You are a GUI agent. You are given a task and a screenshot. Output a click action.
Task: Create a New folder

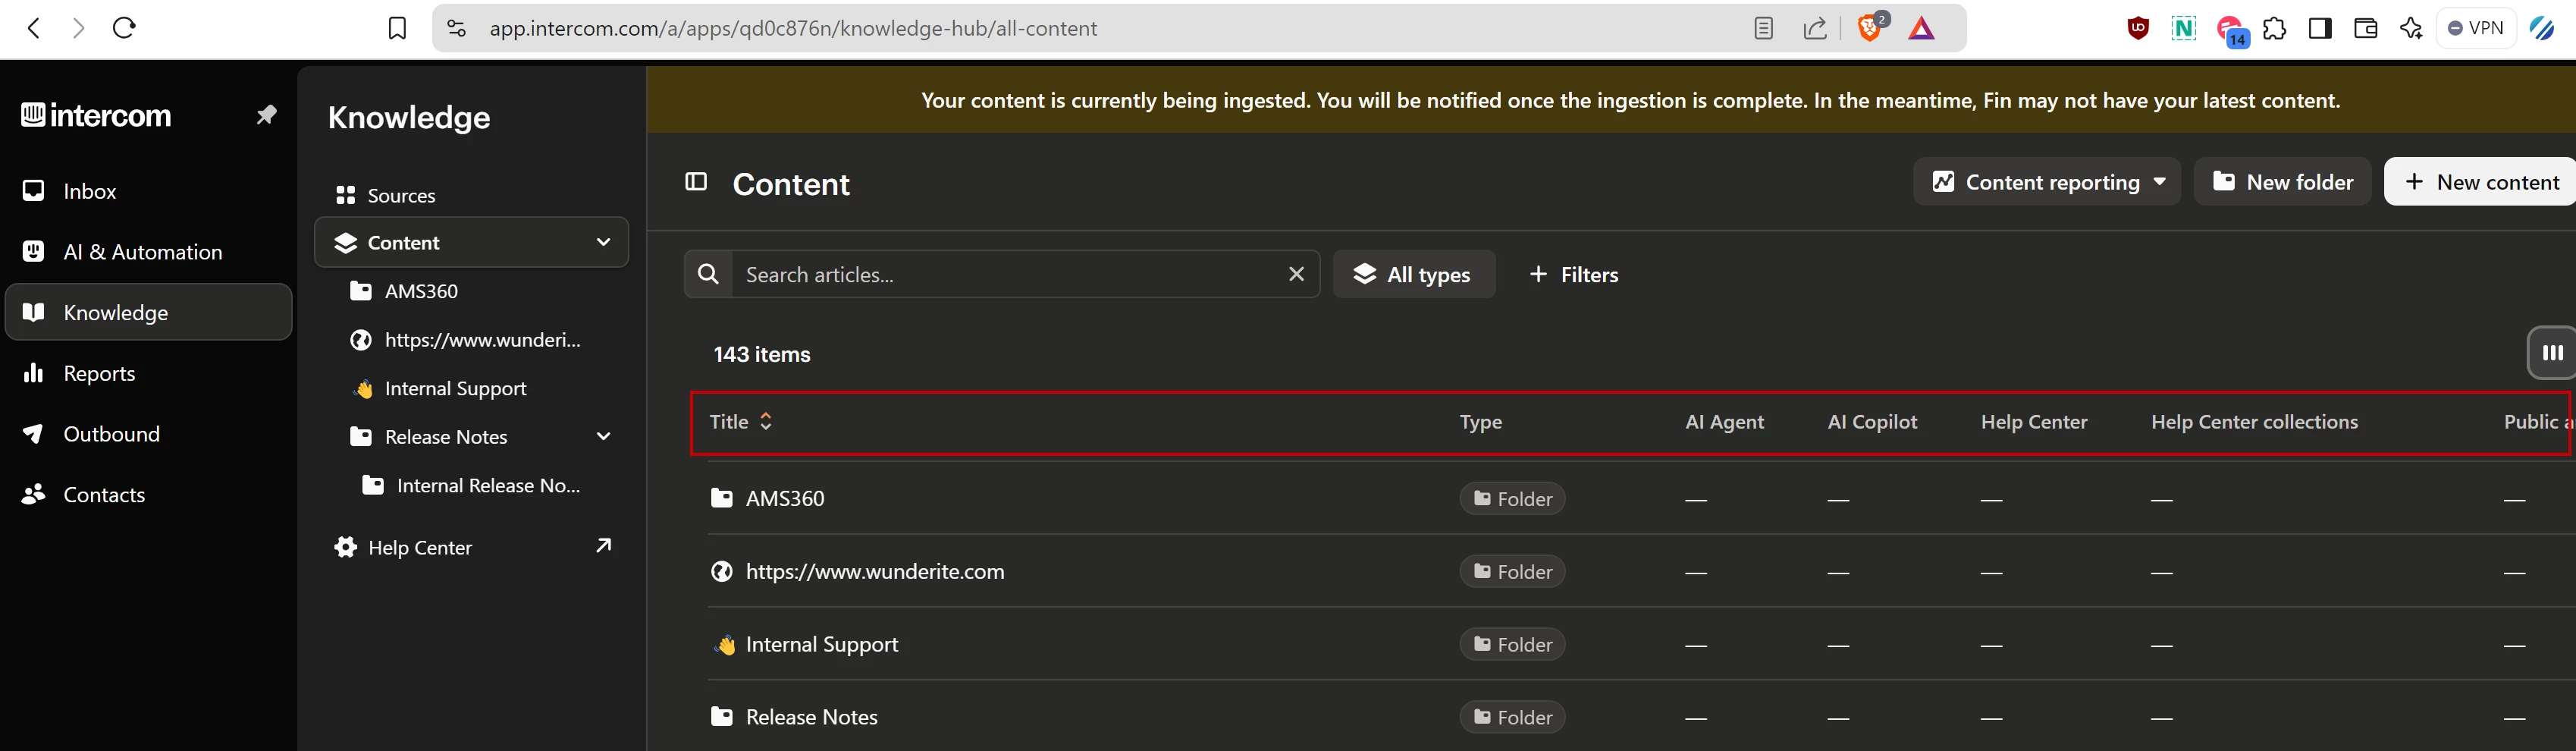[x=2282, y=182]
